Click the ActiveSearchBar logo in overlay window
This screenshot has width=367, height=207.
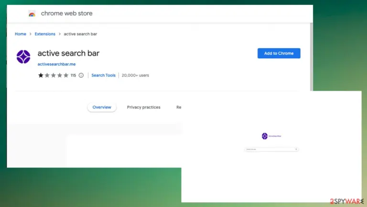pos(271,136)
